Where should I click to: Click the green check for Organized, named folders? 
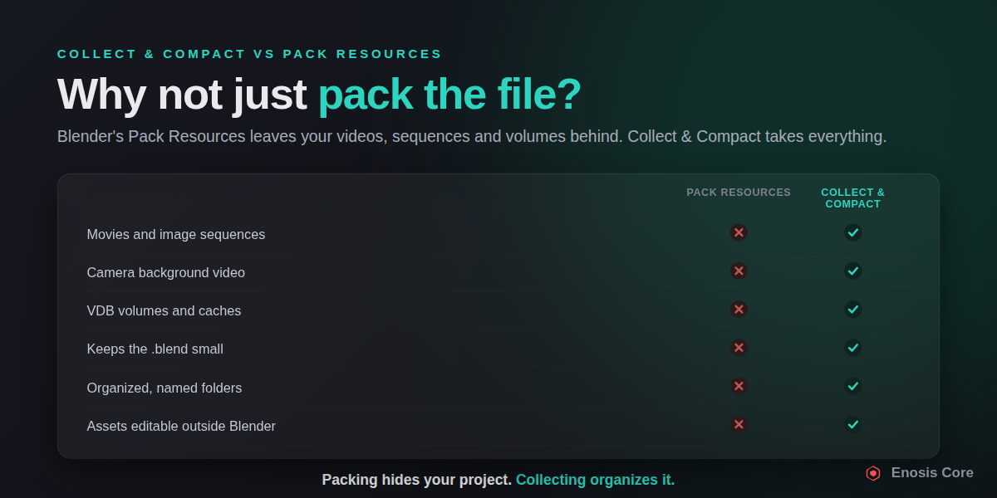[x=852, y=386]
